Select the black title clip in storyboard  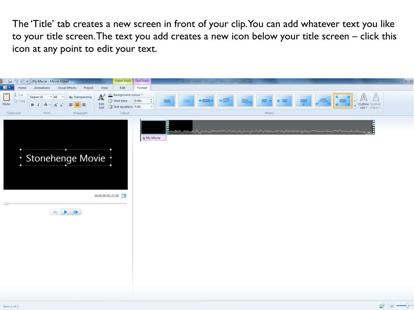pyautogui.click(x=154, y=127)
